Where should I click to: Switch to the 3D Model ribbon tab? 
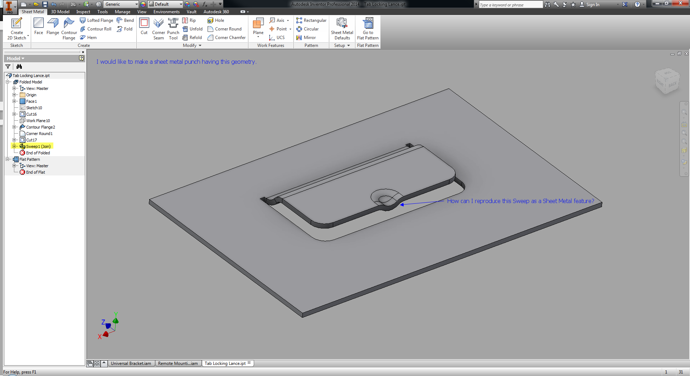pyautogui.click(x=60, y=12)
